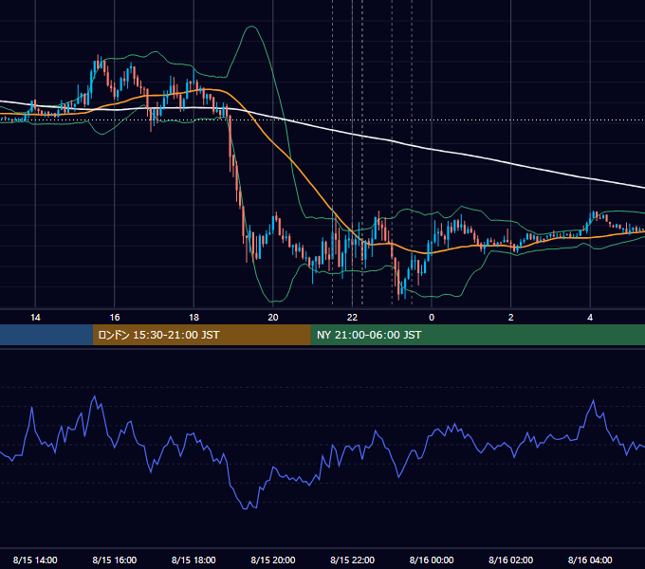Click the 14 hour axis label
This screenshot has width=645, height=569.
35,318
